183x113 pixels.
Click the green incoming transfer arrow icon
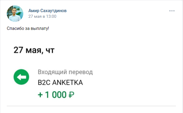click(21, 77)
